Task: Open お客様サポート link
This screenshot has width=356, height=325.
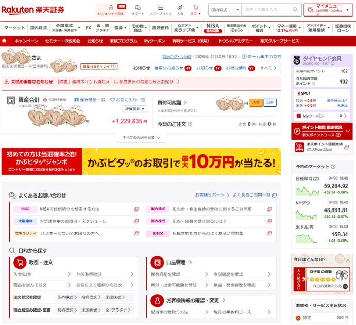Action: [212, 195]
